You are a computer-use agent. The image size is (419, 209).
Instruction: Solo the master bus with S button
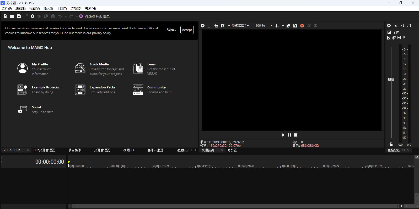[x=404, y=38]
